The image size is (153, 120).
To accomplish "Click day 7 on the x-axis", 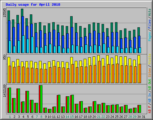I will coord(37,117).
